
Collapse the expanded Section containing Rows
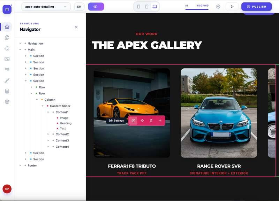point(25,81)
